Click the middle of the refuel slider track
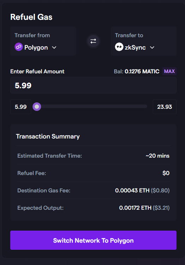The width and height of the screenshot is (185, 265). tap(92, 107)
